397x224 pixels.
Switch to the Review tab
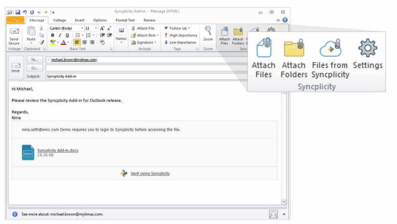pos(149,20)
